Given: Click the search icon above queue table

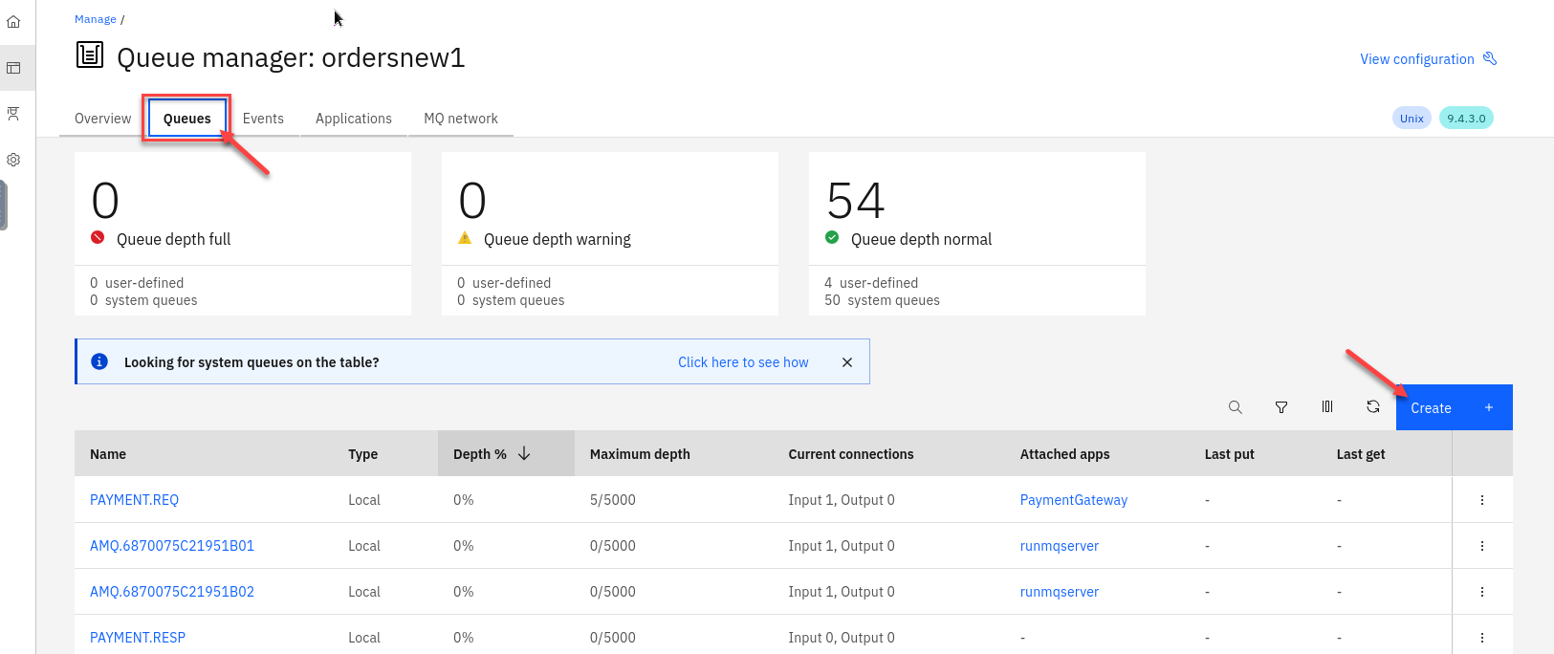Looking at the screenshot, I should (1235, 407).
